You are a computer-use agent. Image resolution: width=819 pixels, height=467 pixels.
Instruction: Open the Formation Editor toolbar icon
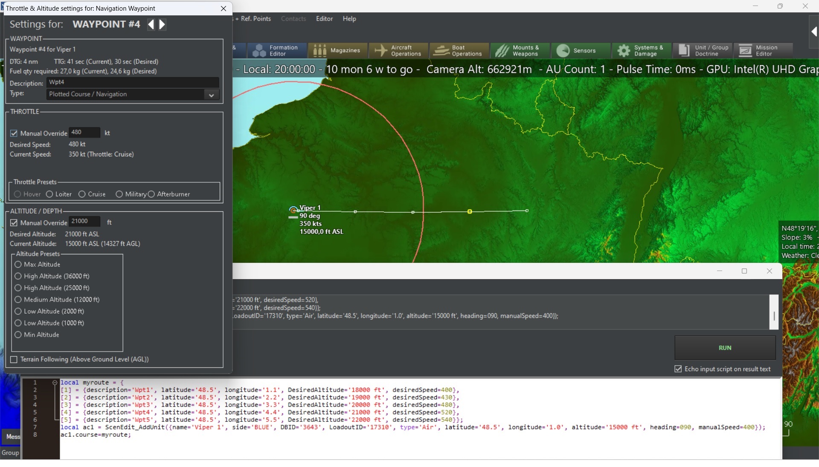click(x=278, y=51)
